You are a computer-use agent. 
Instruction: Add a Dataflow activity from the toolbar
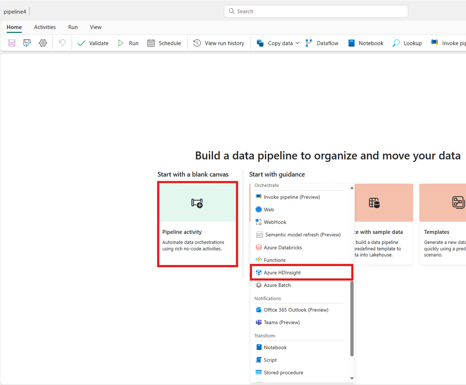point(322,43)
